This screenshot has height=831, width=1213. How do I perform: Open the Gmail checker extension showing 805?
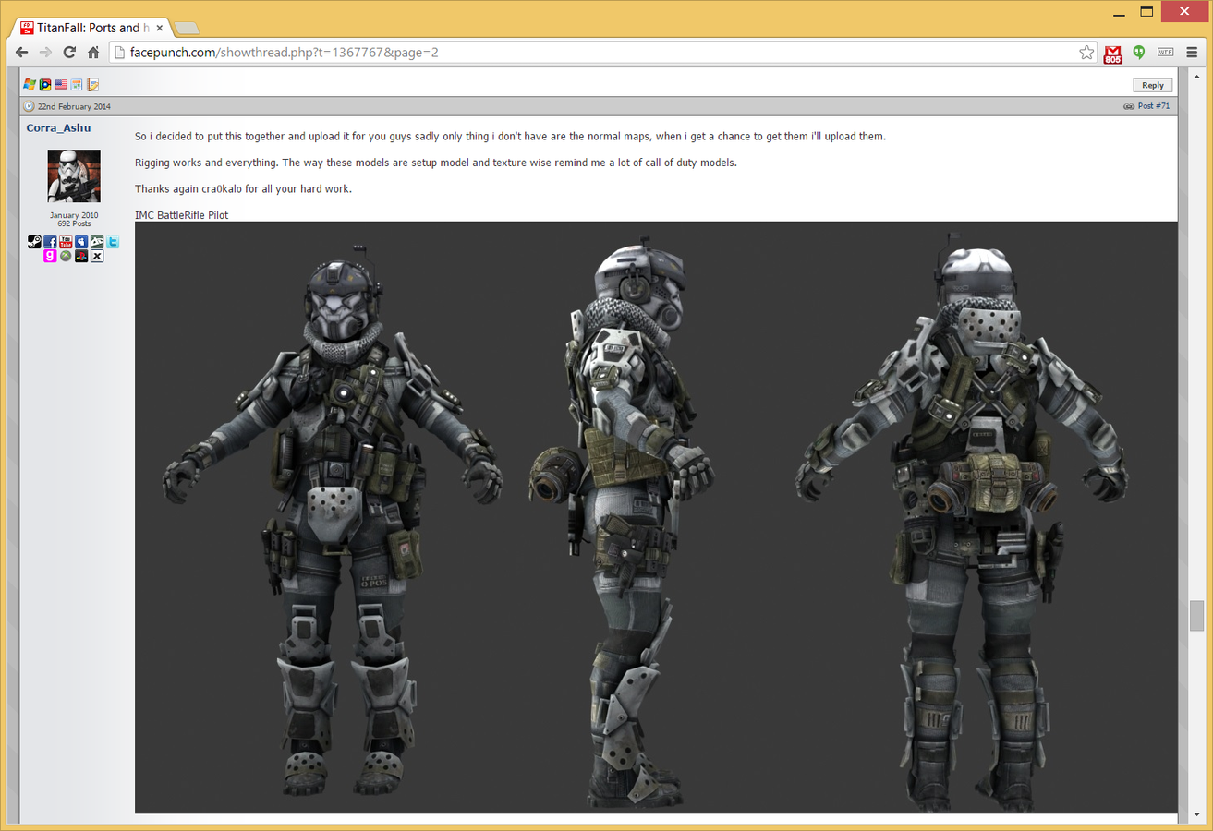1113,54
